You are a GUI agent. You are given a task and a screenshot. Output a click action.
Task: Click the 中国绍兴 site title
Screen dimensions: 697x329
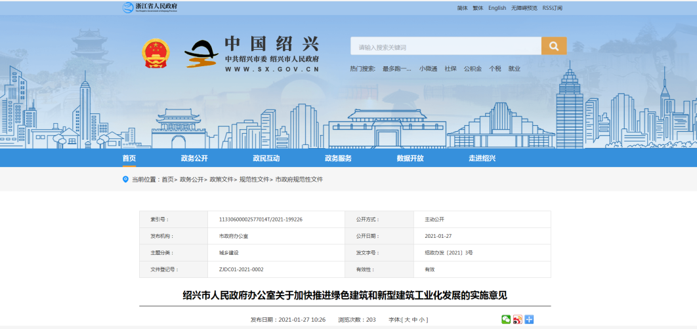point(272,43)
